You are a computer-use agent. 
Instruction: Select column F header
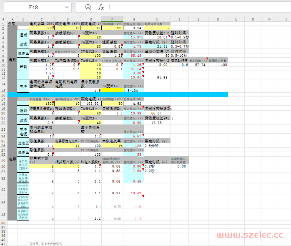112,19
